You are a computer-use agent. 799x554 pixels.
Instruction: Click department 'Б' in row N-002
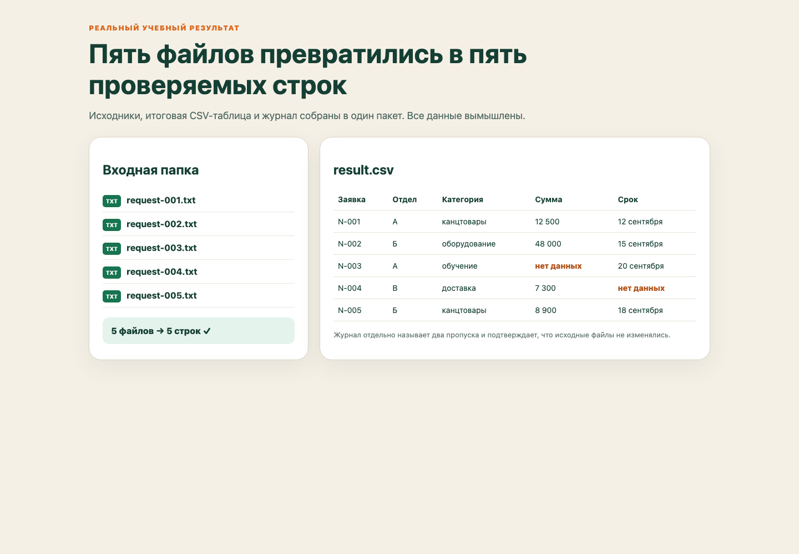point(395,244)
